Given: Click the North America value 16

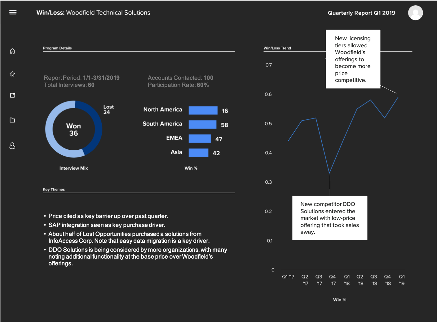Looking at the screenshot, I should point(225,111).
